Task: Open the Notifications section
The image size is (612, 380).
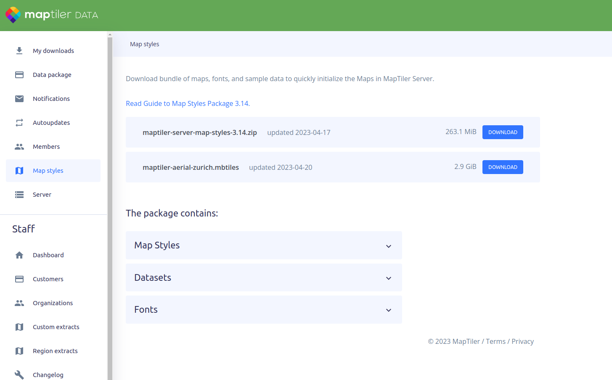Action: pos(53,99)
